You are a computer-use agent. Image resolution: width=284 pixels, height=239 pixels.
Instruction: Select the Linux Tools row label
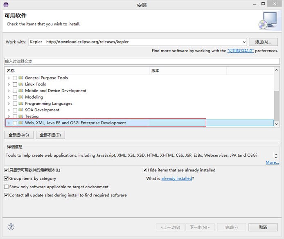coord(36,84)
